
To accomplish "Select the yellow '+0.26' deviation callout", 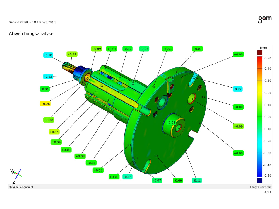I will pos(45,104).
